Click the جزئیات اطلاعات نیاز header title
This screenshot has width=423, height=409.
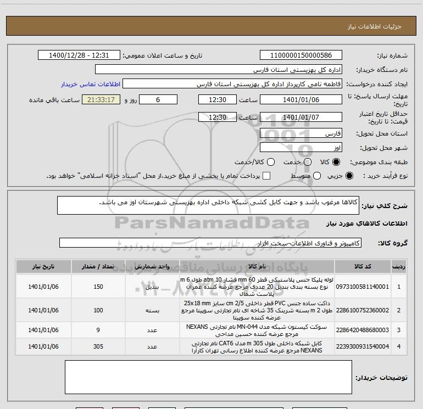click(x=374, y=26)
